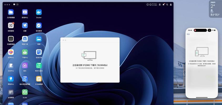Image resolution: width=222 pixels, height=105 pixels.
Task: Tap the red recording indicator on the phone
Action: tap(195, 30)
